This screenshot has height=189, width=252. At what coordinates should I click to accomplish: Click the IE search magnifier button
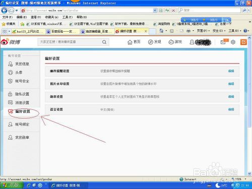tap(244, 11)
